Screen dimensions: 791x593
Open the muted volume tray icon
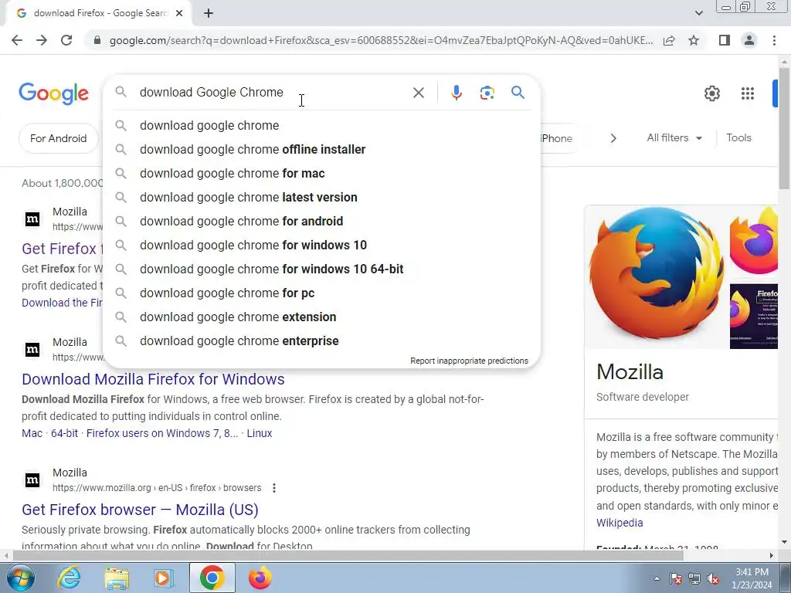tap(713, 579)
